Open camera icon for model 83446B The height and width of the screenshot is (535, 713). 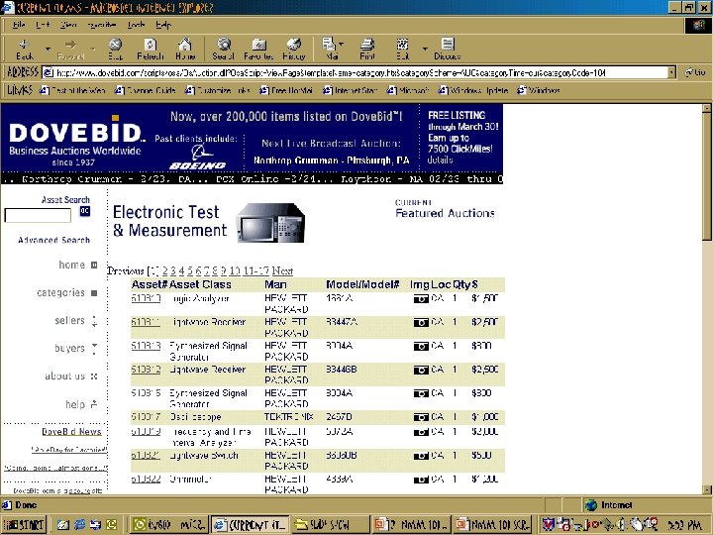421,371
